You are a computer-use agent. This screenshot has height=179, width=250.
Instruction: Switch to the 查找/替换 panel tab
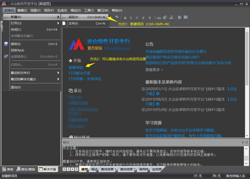(x=26, y=169)
